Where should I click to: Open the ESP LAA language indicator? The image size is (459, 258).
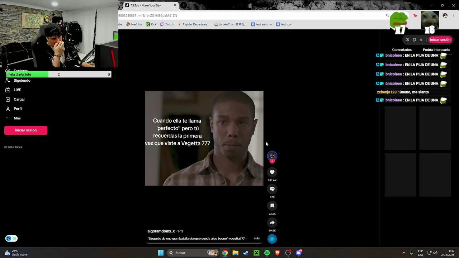[420, 253]
